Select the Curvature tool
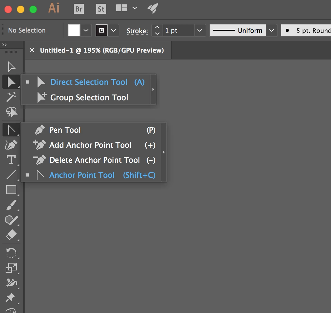This screenshot has width=331, height=313. tap(11, 145)
